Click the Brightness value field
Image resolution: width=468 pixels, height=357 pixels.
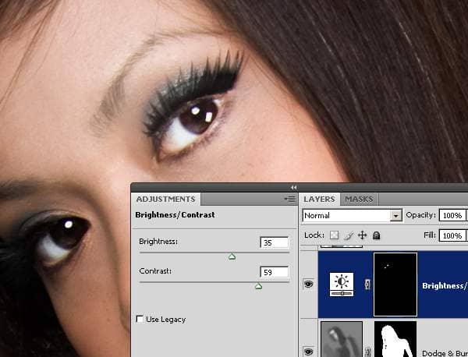pyautogui.click(x=275, y=242)
